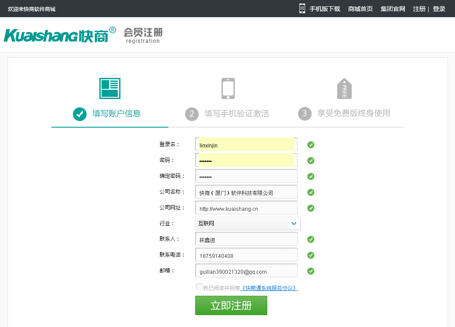The image size is (455, 327).
Task: Open the 快商通系统服务协议 link
Action: [269, 288]
